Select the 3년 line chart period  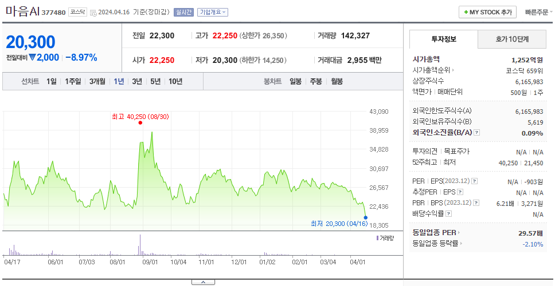click(x=137, y=82)
